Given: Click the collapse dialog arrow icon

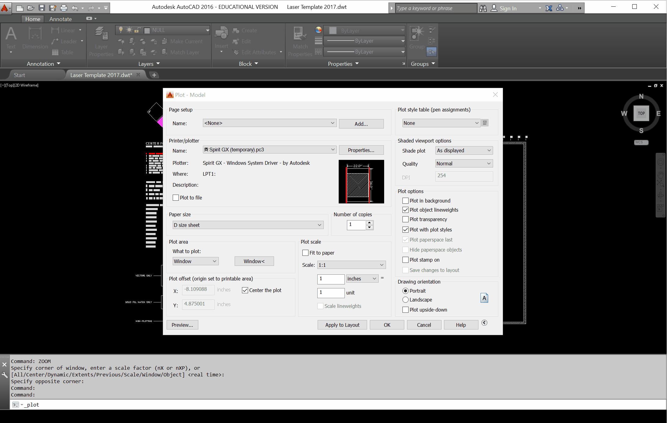Looking at the screenshot, I should 484,323.
